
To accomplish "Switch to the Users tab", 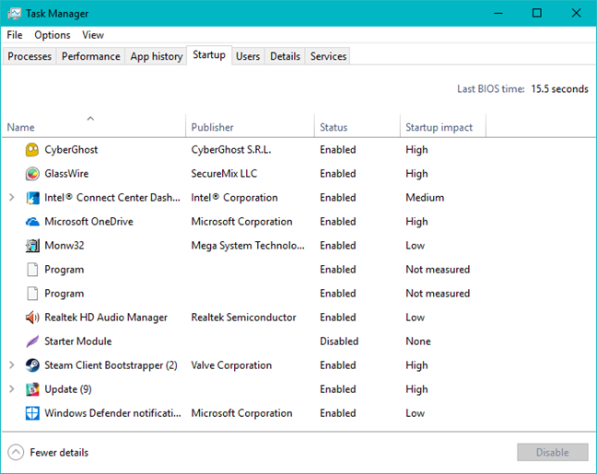I will [248, 56].
